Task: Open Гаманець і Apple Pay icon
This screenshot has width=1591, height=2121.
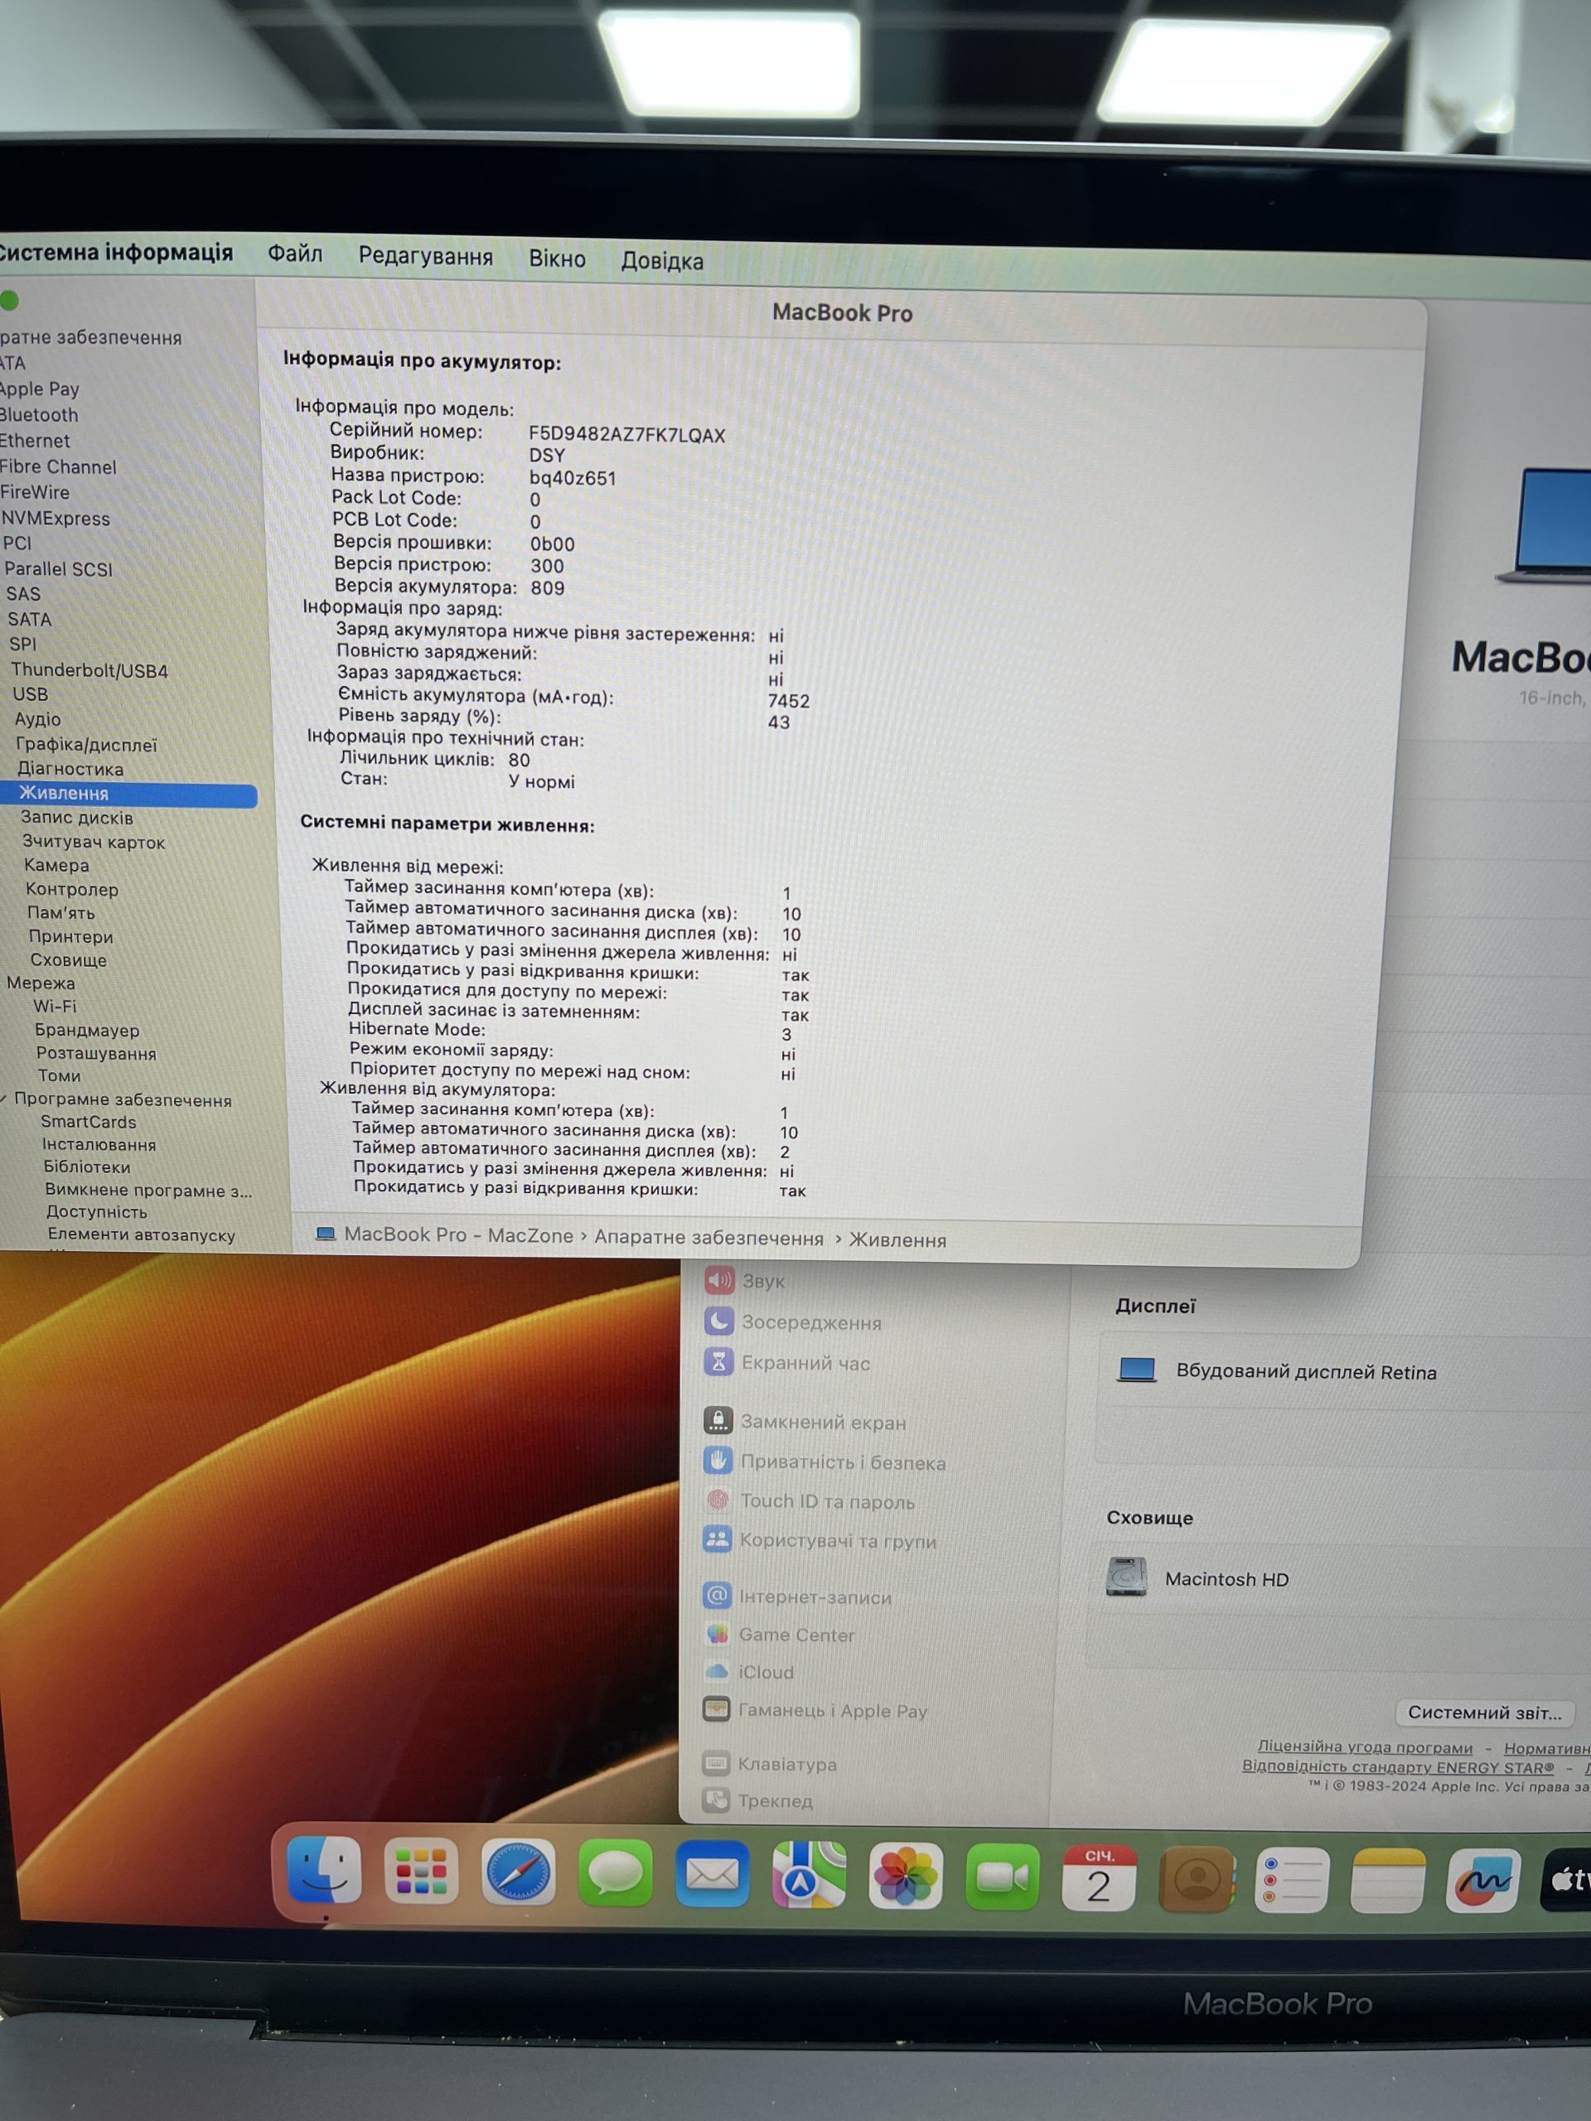Action: [x=717, y=1710]
